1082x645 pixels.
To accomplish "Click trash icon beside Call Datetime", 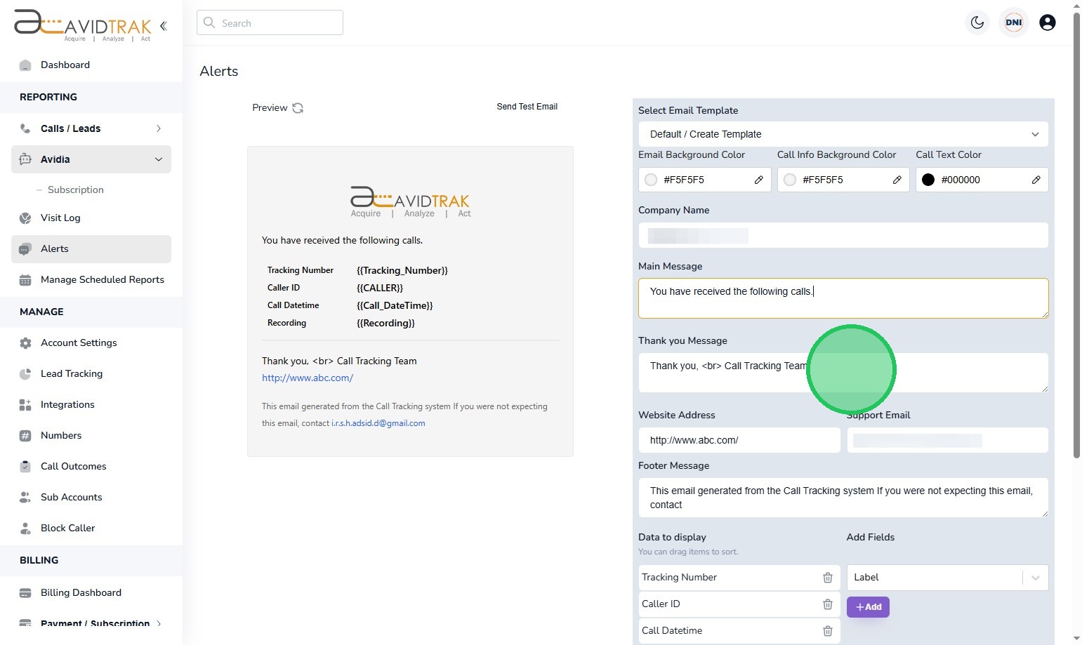I will (827, 631).
